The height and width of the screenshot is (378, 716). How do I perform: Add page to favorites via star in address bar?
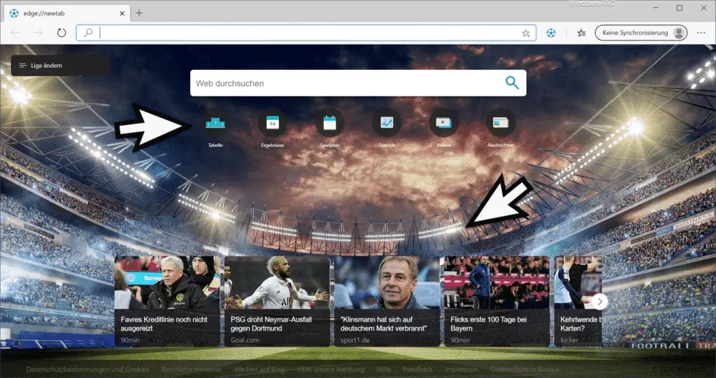(526, 33)
